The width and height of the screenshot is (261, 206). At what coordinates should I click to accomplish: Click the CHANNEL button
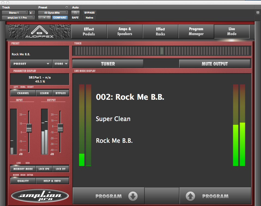pos(23,93)
